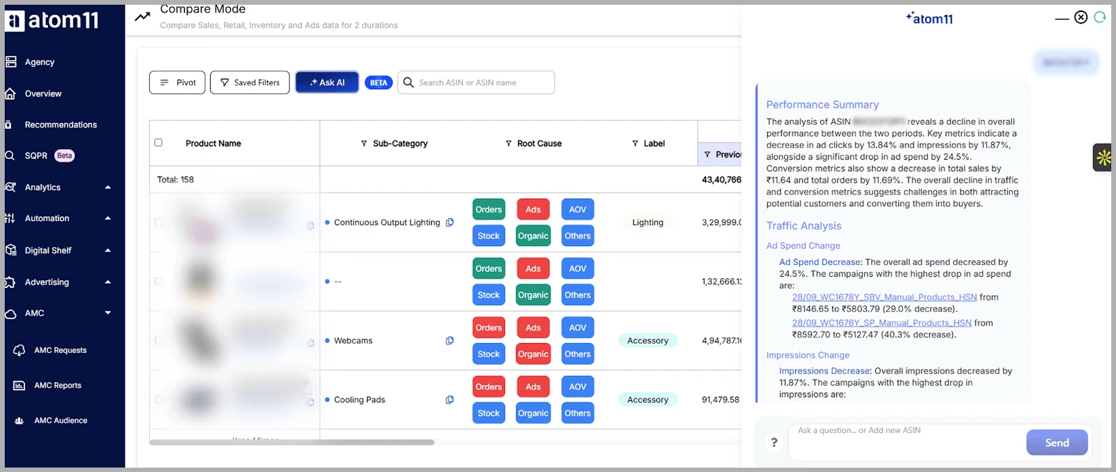This screenshot has height=472, width=1116.
Task: Check the Continuous Output Lighting row checkbox
Action: [158, 222]
